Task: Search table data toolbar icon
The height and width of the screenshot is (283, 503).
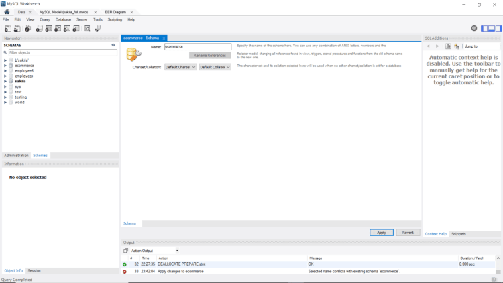Action: click(x=87, y=29)
